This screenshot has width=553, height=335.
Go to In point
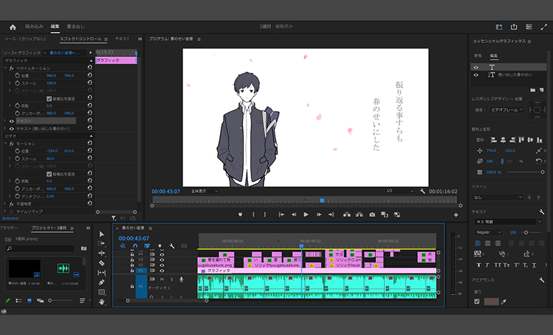coord(281,215)
